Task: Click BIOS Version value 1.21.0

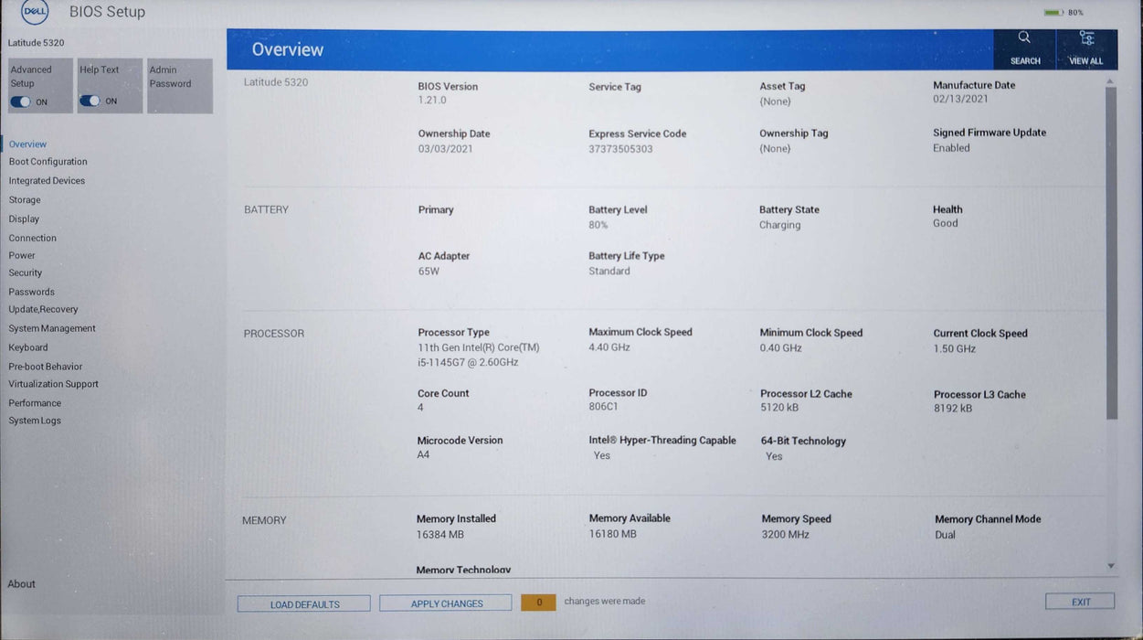Action: [432, 101]
